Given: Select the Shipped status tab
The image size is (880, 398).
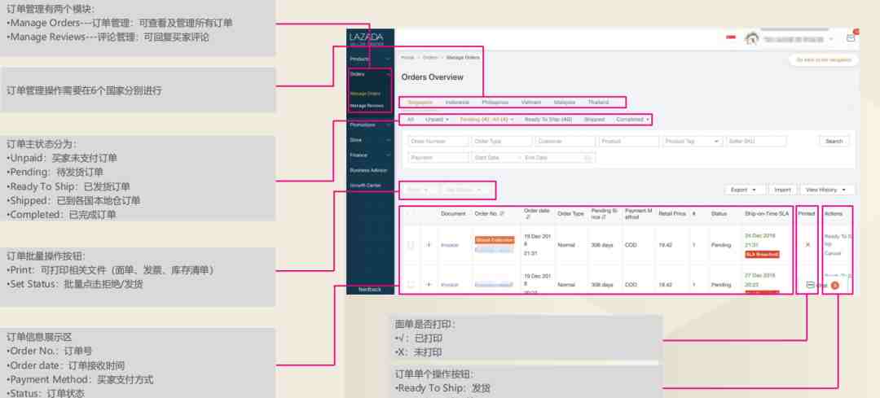Looking at the screenshot, I should (594, 120).
